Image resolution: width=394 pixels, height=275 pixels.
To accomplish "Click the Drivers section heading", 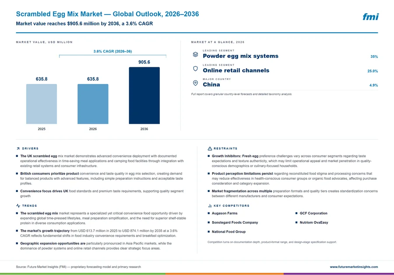I will [x=30, y=149].
